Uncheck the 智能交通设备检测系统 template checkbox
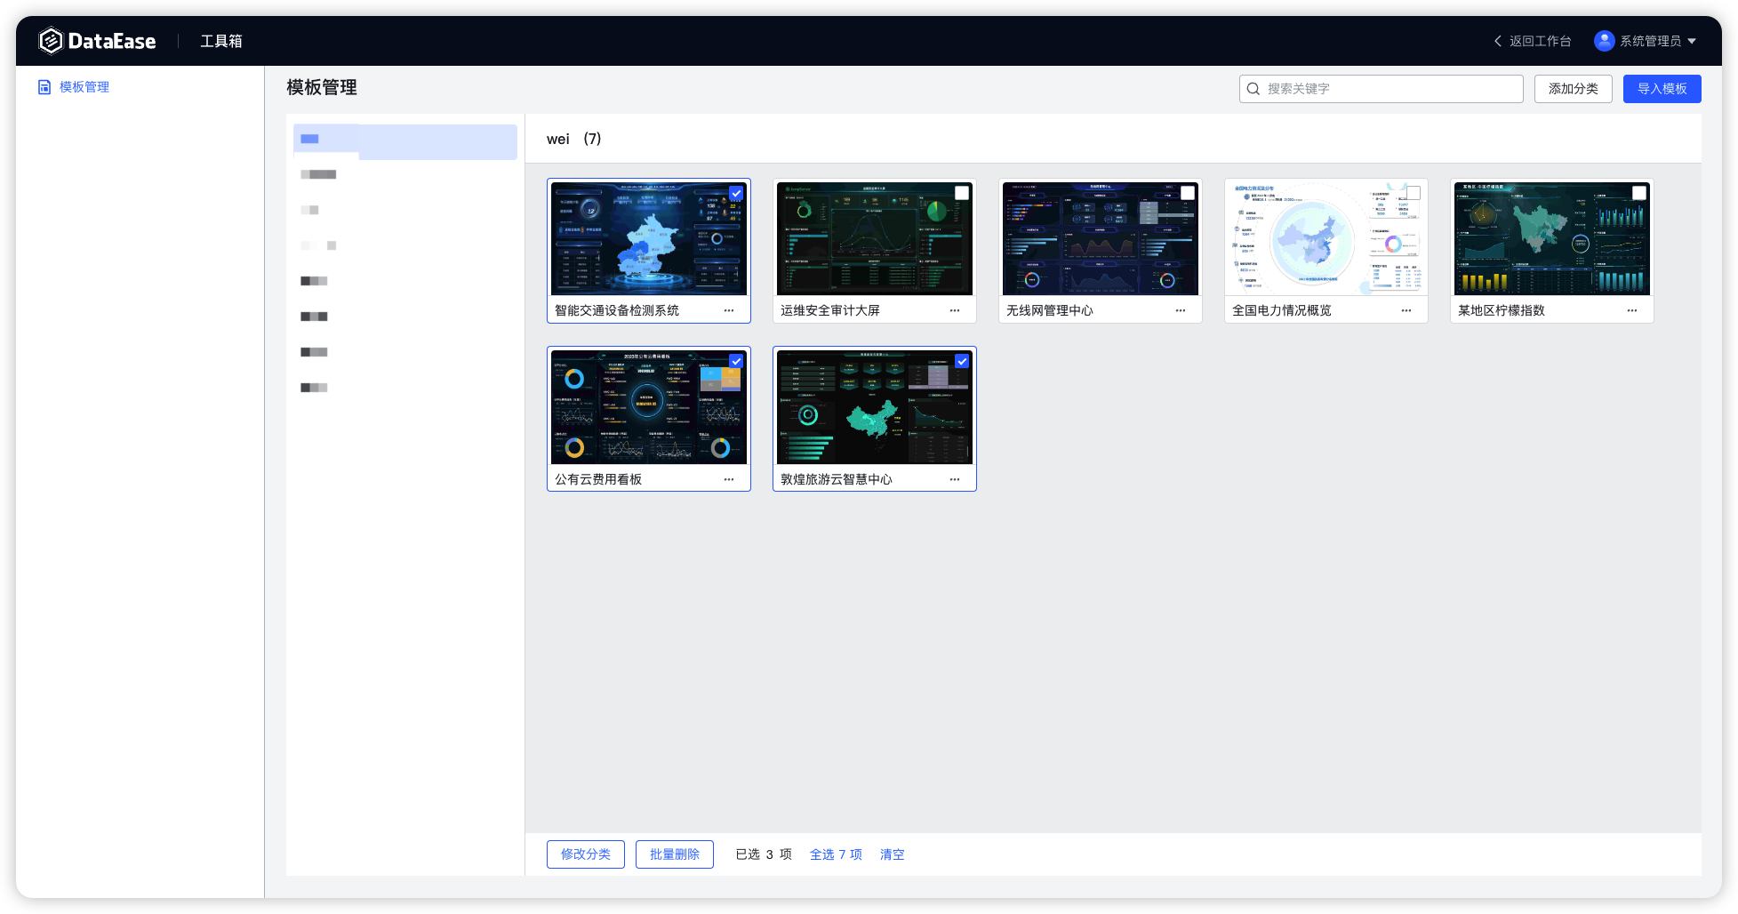Viewport: 1738px width, 914px height. point(736,193)
